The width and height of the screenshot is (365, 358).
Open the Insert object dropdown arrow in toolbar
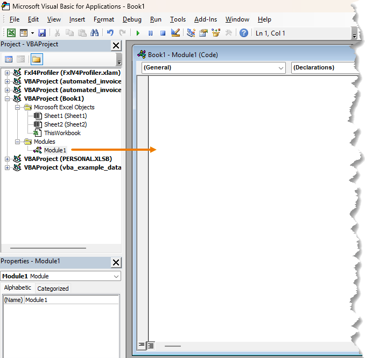click(x=33, y=33)
